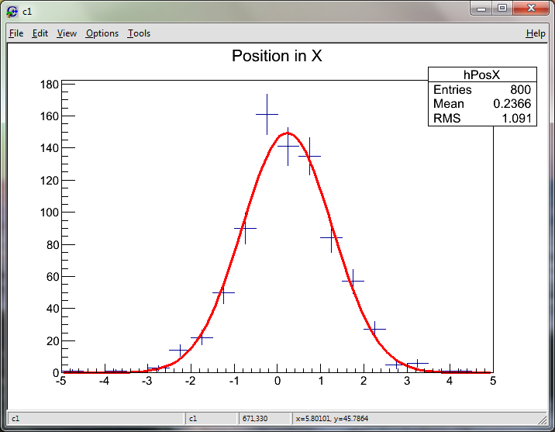Image resolution: width=555 pixels, height=432 pixels.
Task: Close the c1 canvas window
Action: point(532,9)
